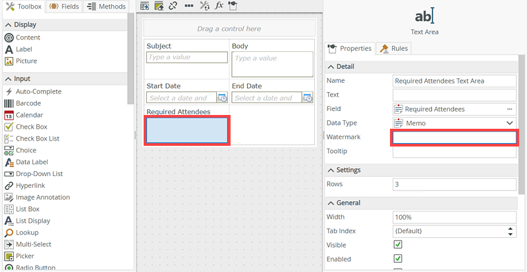Screen dimensions: 527x272
Task: Open calendar picker for End Date
Action: (307, 98)
